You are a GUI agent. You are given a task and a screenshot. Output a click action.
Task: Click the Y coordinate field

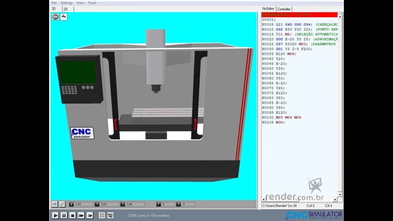pos(109,204)
